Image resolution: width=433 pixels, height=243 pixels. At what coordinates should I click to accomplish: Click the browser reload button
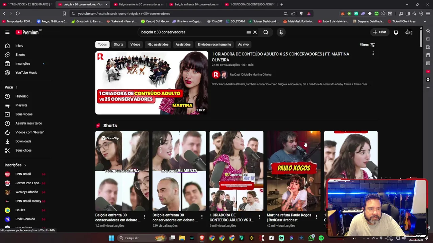(18, 13)
